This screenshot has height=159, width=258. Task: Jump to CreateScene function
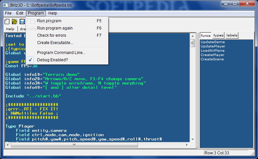tap(212, 59)
